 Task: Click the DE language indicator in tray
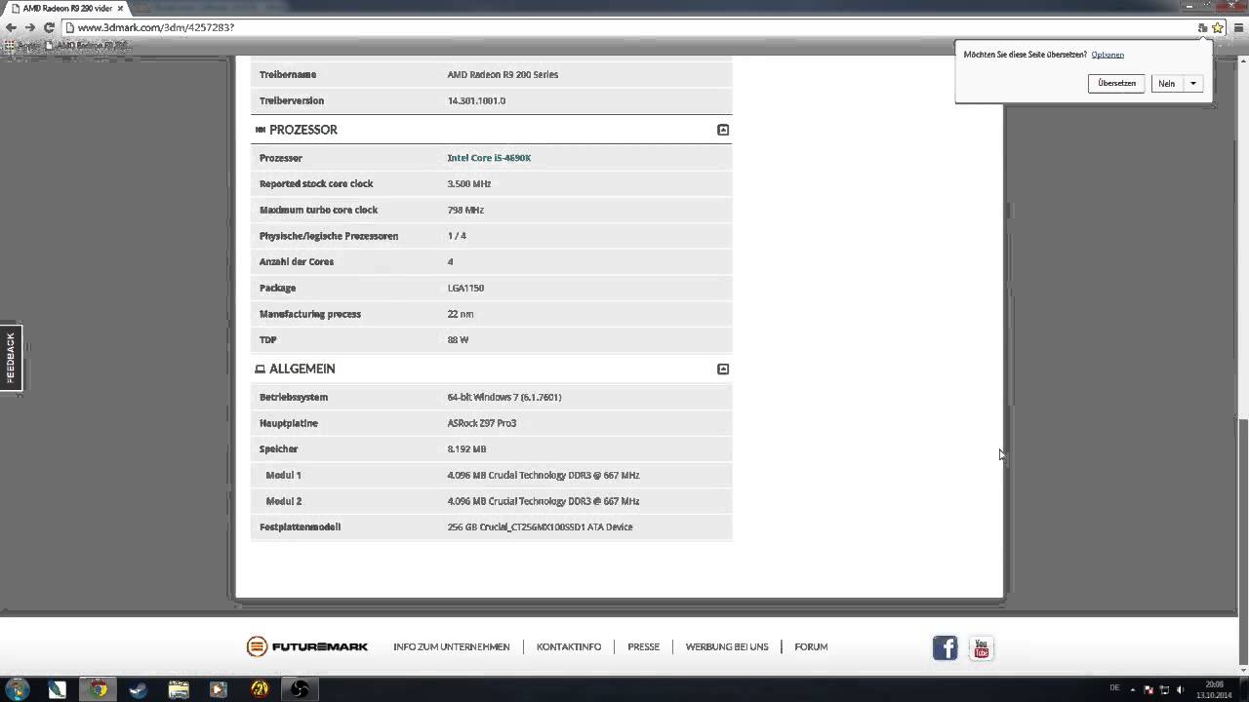1115,688
